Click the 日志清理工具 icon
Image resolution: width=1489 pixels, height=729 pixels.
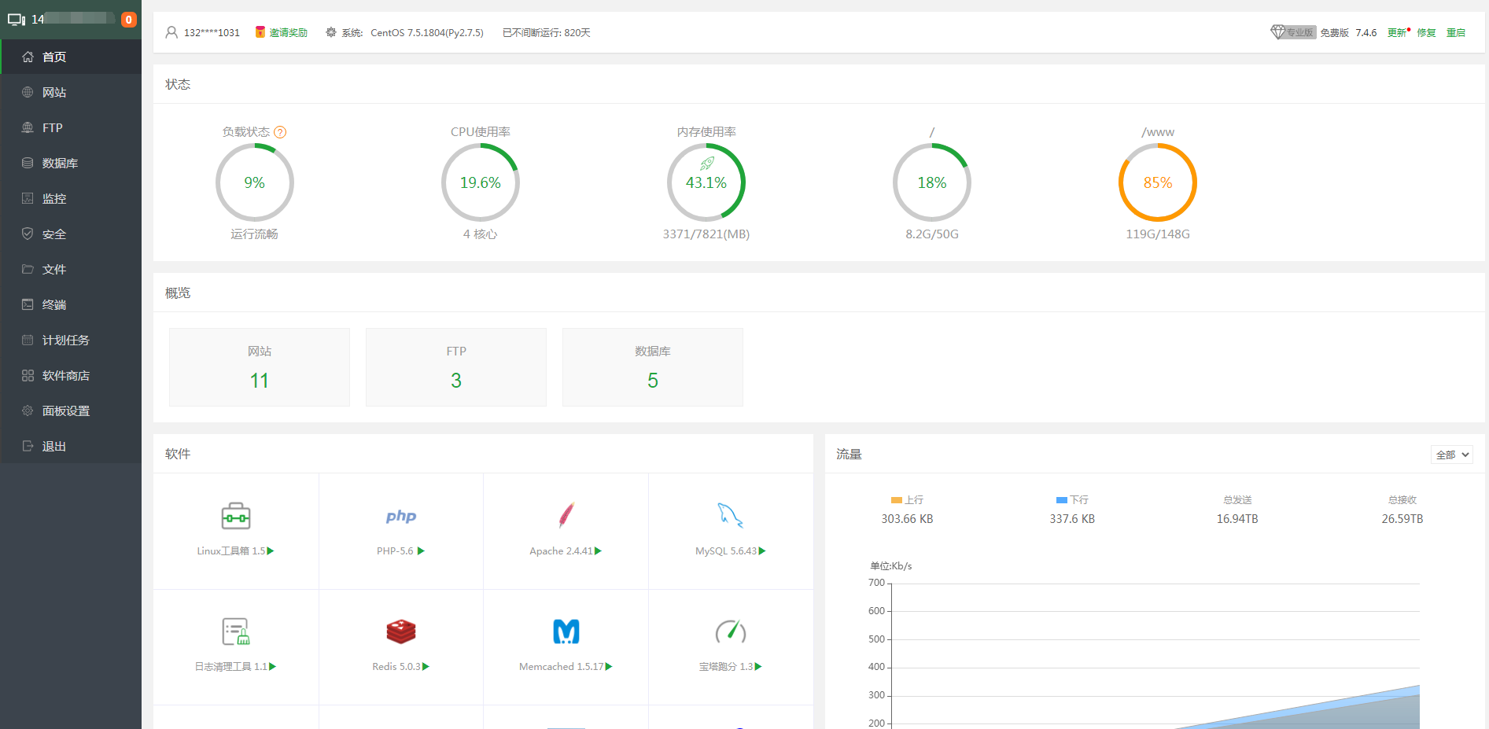[235, 631]
